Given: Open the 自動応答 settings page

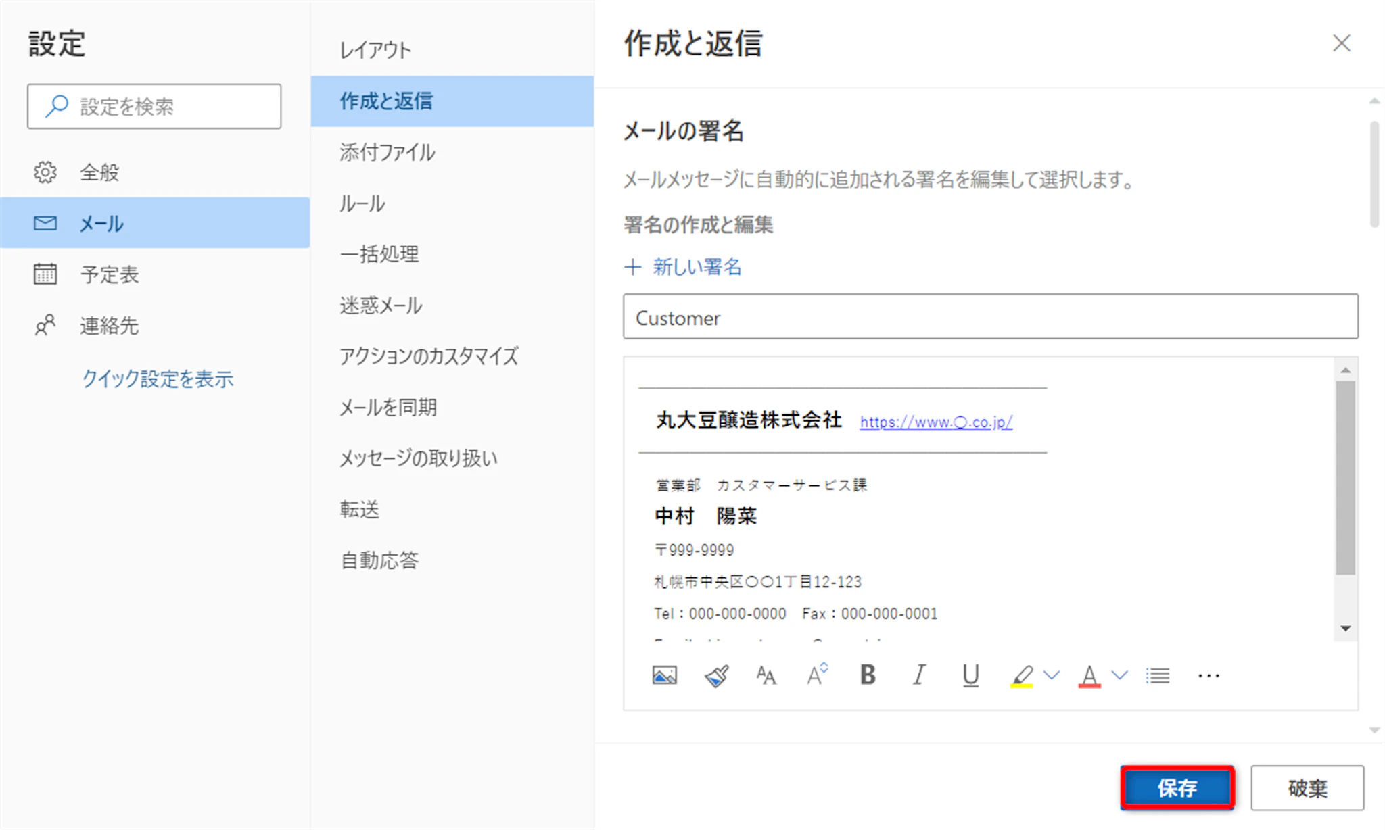Looking at the screenshot, I should tap(379, 560).
